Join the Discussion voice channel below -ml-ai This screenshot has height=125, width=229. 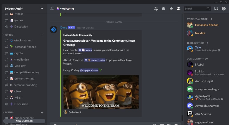[x=24, y=104]
